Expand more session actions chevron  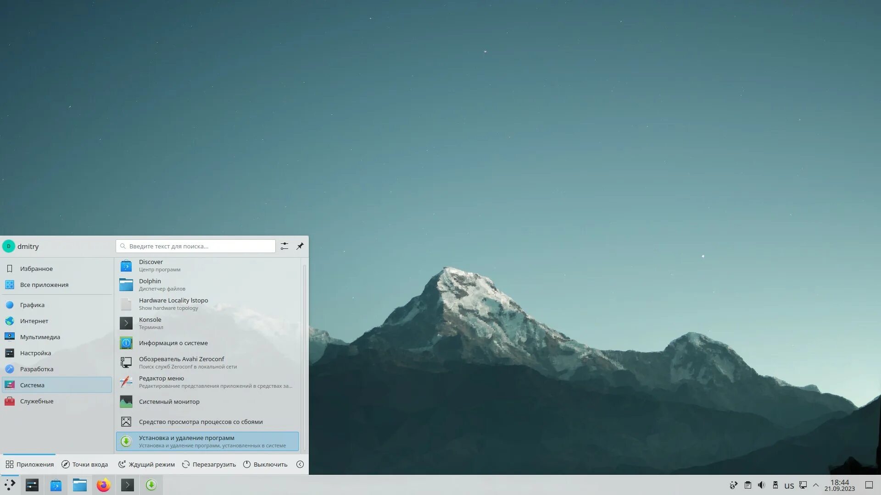300,464
